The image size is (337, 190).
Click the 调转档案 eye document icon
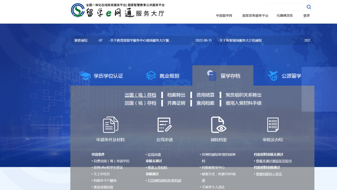click(218, 125)
